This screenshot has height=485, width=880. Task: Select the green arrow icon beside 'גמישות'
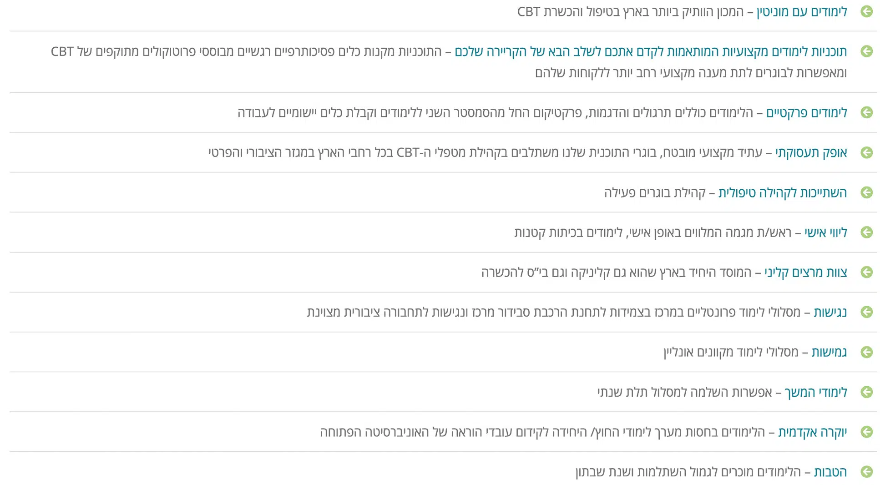866,352
